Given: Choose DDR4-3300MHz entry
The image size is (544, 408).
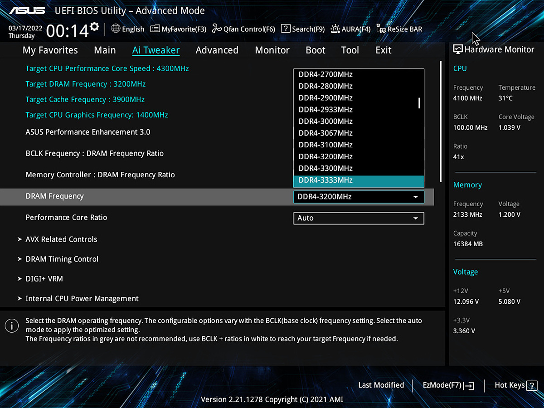Looking at the screenshot, I should (359, 169).
